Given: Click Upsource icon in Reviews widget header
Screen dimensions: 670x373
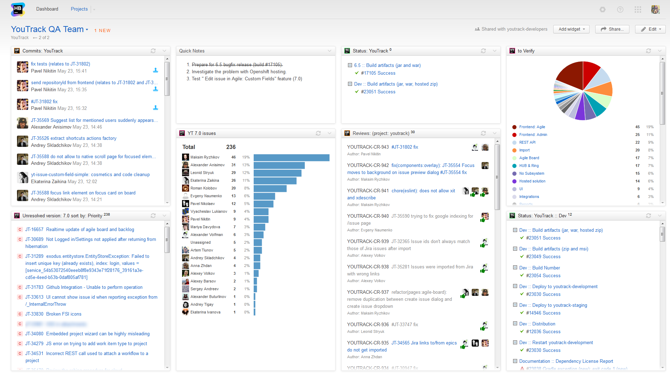Looking at the screenshot, I should [347, 133].
